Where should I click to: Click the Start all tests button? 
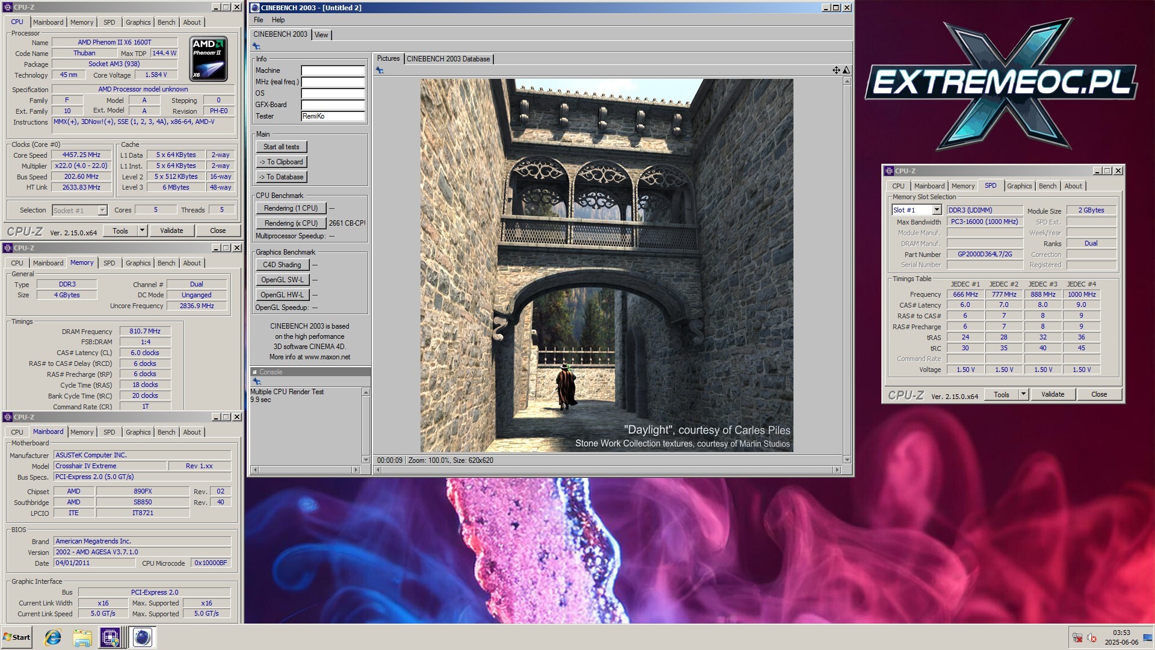pyautogui.click(x=281, y=147)
